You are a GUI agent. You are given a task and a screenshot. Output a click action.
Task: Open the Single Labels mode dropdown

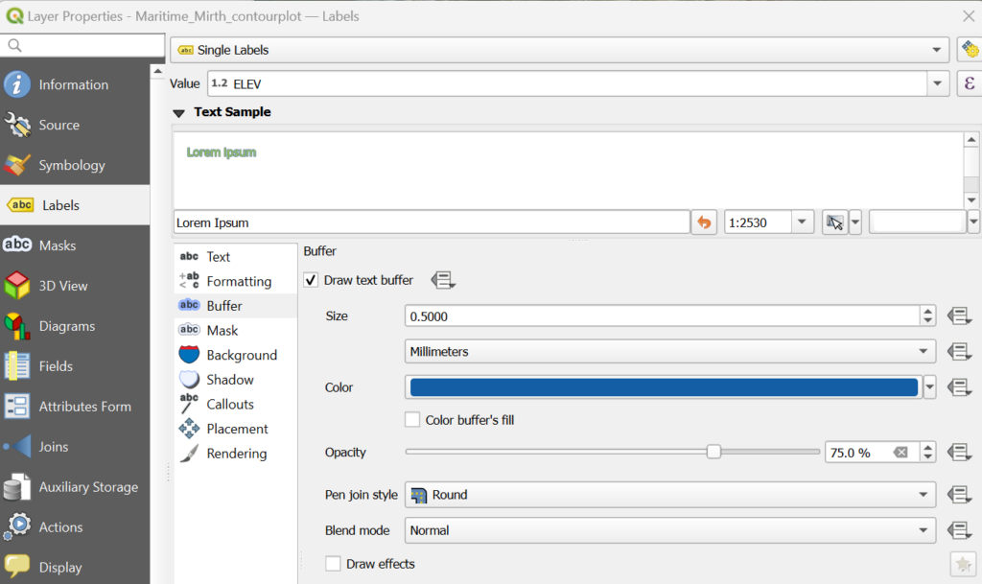coord(559,50)
